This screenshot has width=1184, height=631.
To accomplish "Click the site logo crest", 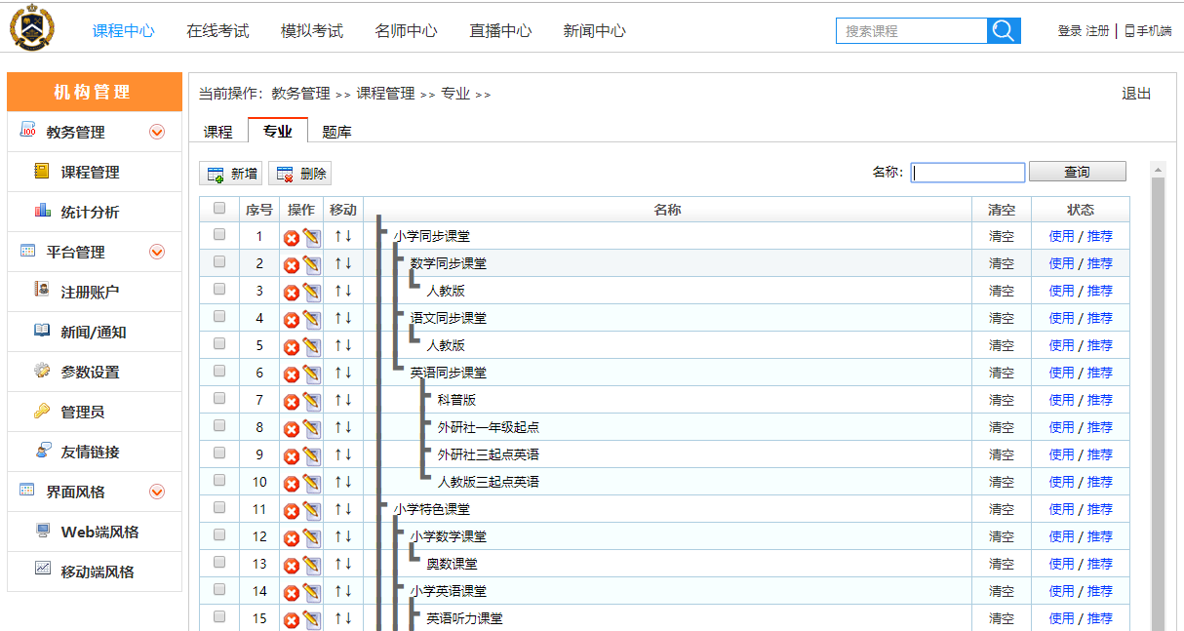I will click(32, 27).
